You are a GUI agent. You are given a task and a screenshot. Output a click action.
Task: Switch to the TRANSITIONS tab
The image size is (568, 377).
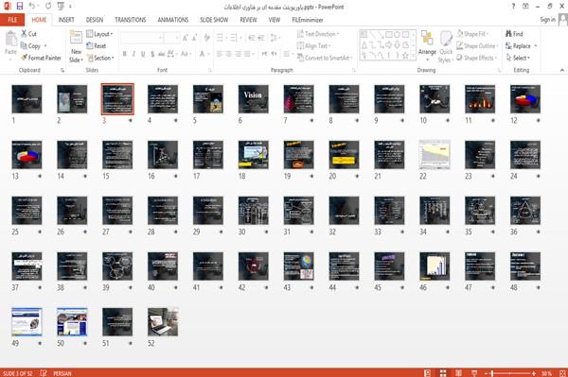point(131,20)
